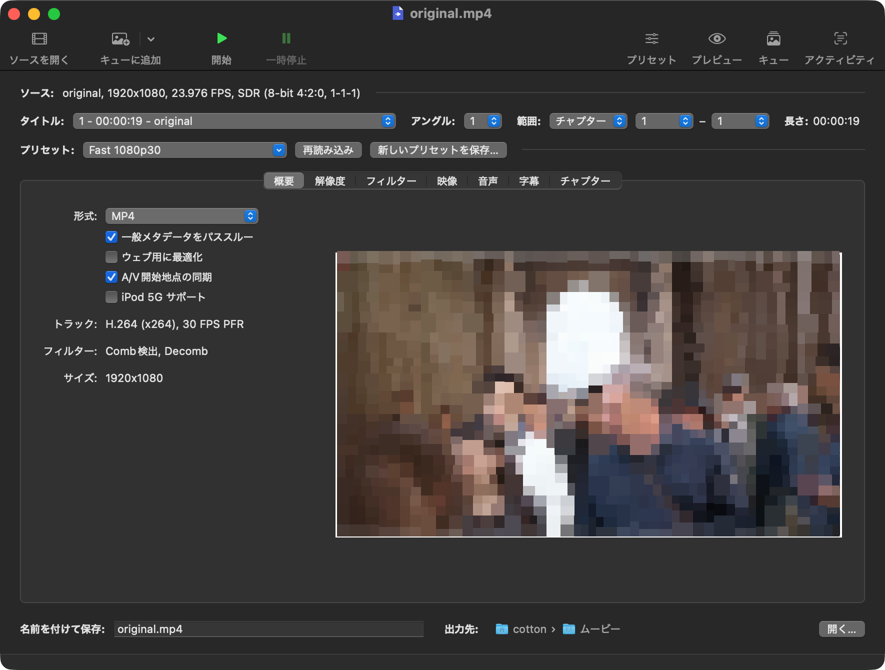This screenshot has width=885, height=670.
Task: Open the presets panel sliders icon
Action: [651, 38]
